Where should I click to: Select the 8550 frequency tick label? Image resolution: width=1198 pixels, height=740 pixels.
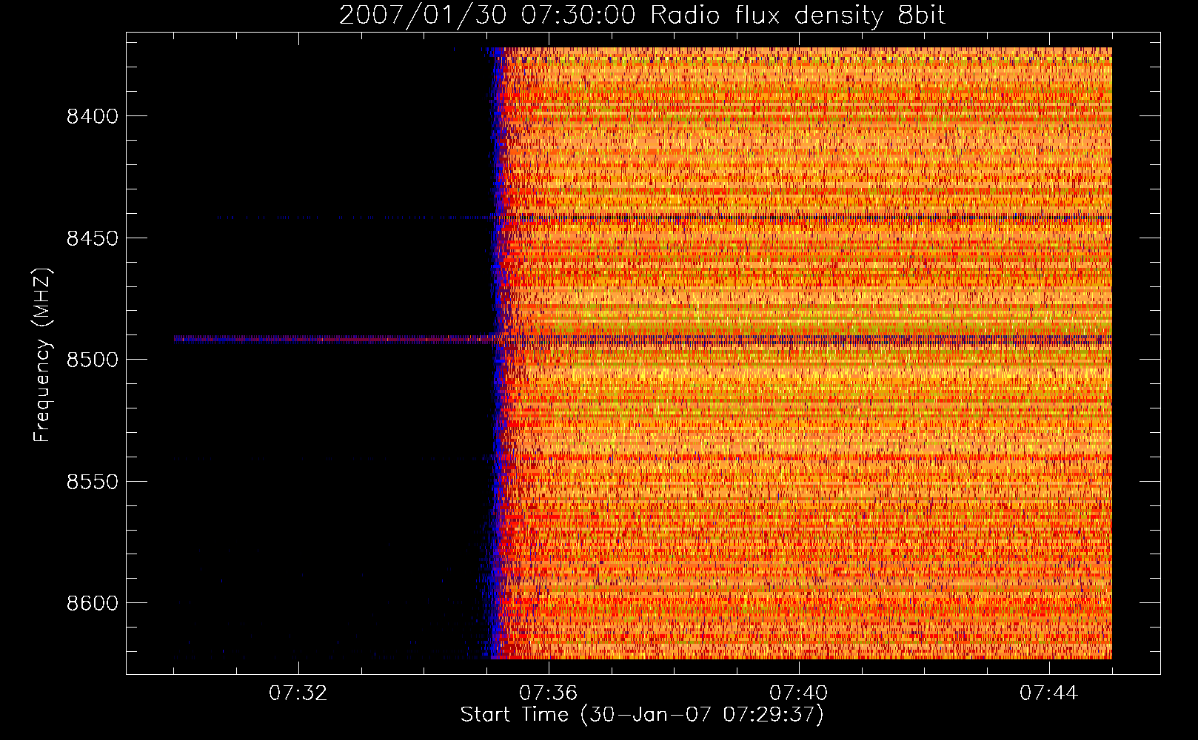tap(92, 482)
